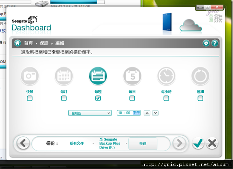Click 編輯 in the breadcrumb
The height and width of the screenshot is (169, 233).
(59, 43)
